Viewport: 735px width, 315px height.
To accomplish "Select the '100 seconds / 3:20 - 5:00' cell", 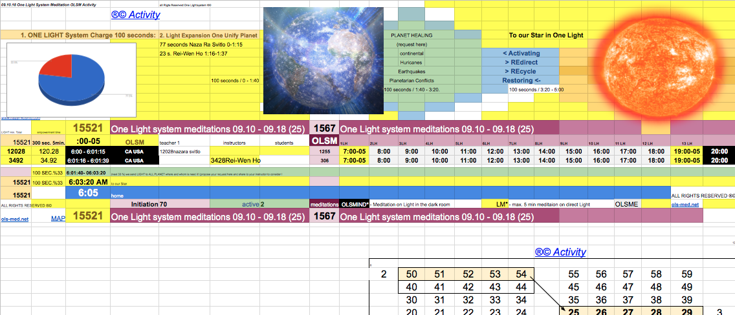I will coord(536,89).
